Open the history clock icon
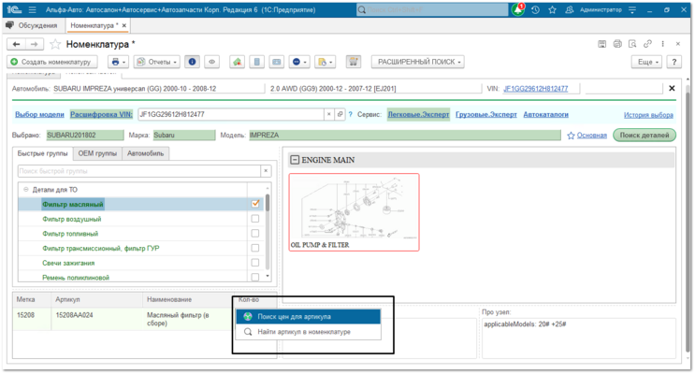 pos(535,9)
